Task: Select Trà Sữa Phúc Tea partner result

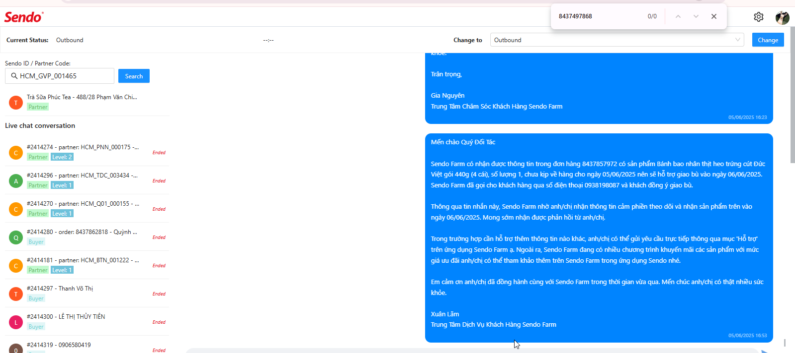Action: (87, 102)
